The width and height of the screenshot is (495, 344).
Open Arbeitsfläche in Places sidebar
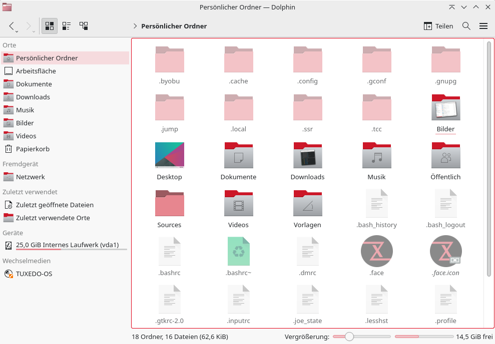point(65,71)
